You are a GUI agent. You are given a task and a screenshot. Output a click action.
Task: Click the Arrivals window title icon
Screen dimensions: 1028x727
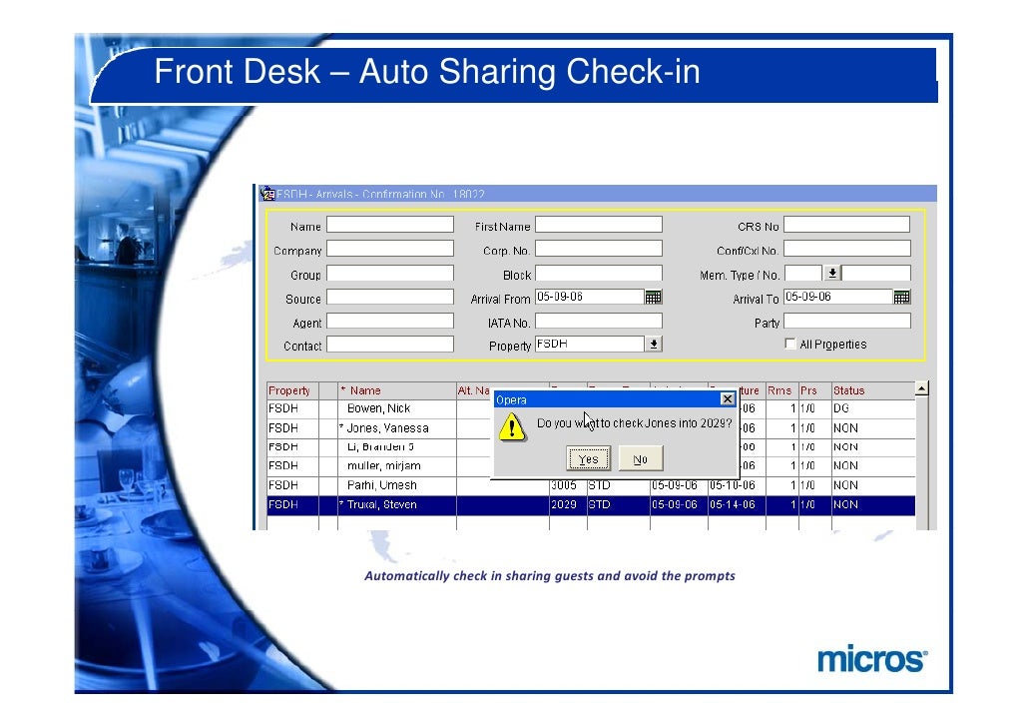click(267, 194)
